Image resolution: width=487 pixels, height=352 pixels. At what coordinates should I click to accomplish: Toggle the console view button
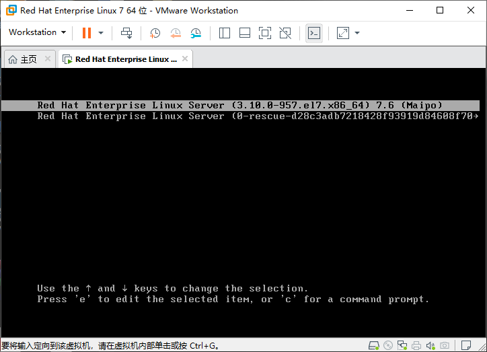[x=313, y=32]
